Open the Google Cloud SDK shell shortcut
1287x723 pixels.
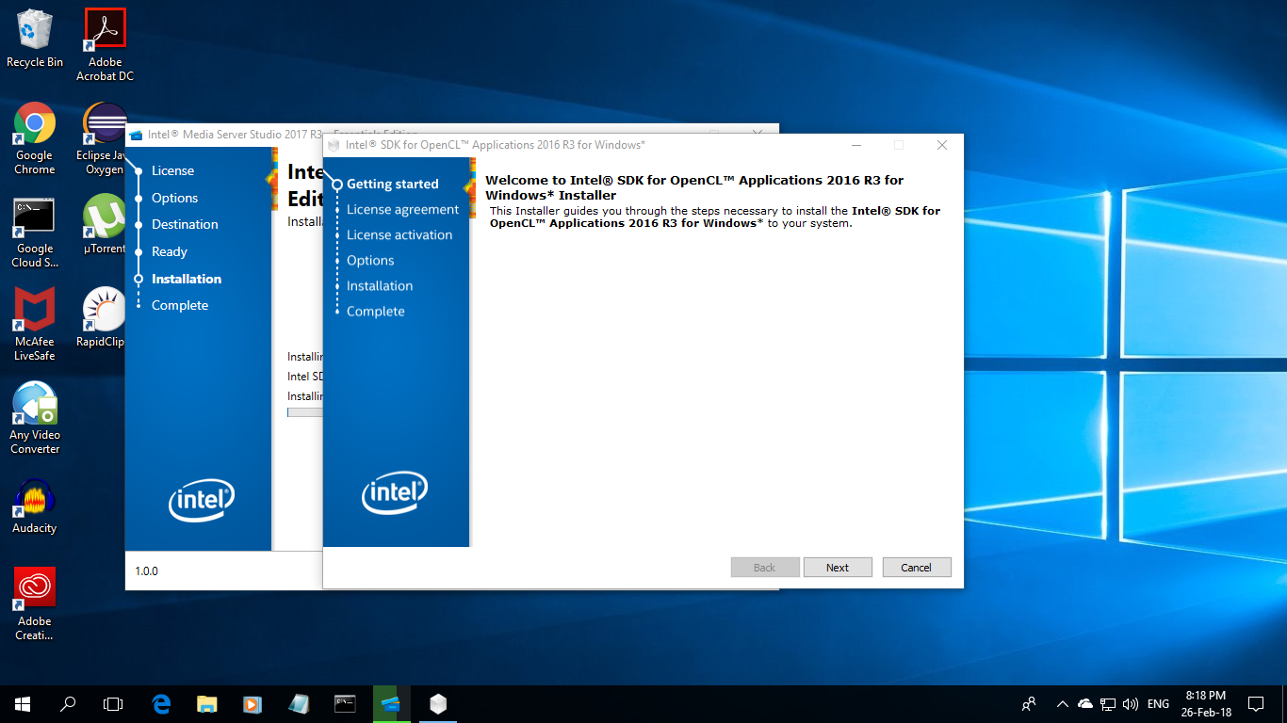[35, 233]
